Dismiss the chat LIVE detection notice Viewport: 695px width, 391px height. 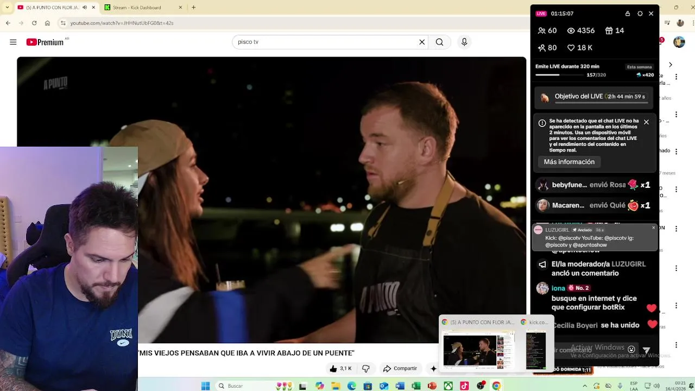(646, 122)
